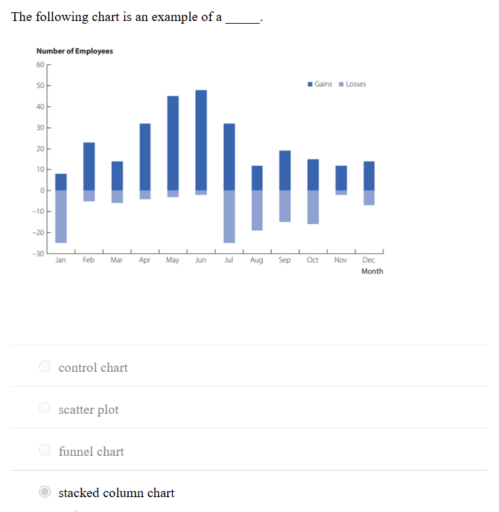Click the May gains bar
The image size is (499, 512).
(x=173, y=142)
